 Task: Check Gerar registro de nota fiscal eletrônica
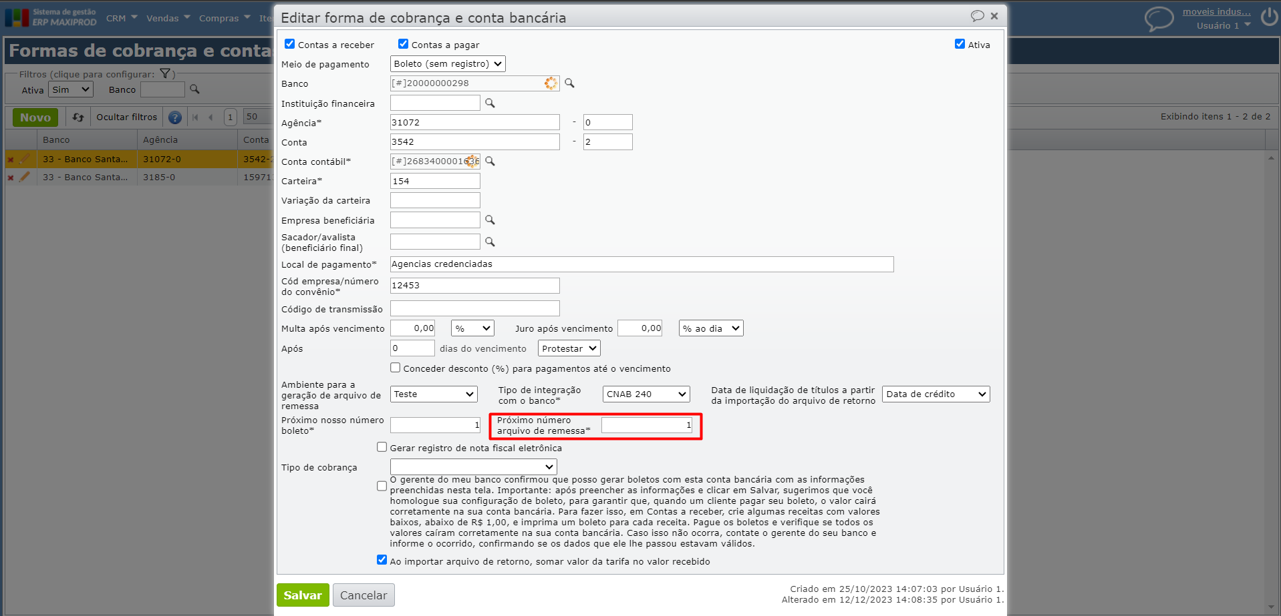382,447
